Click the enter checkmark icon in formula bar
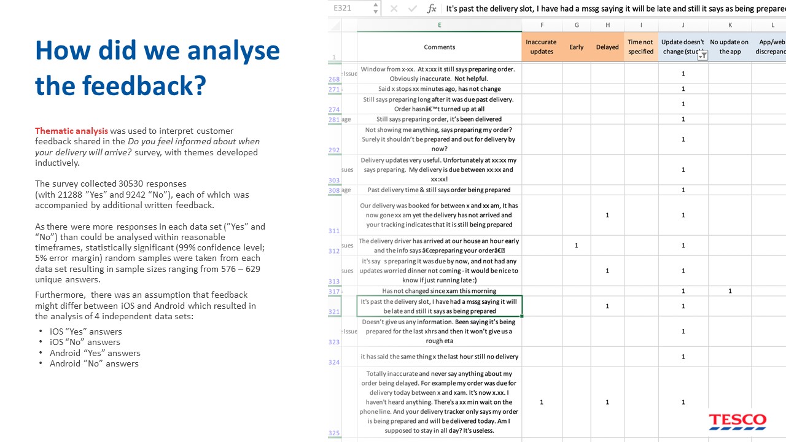 tap(412, 9)
